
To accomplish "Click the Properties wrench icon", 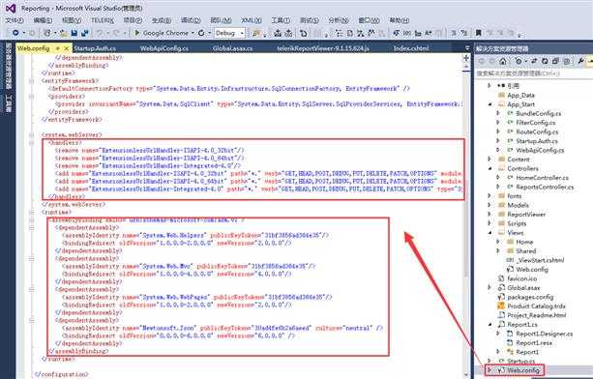I will pyautogui.click(x=580, y=61).
